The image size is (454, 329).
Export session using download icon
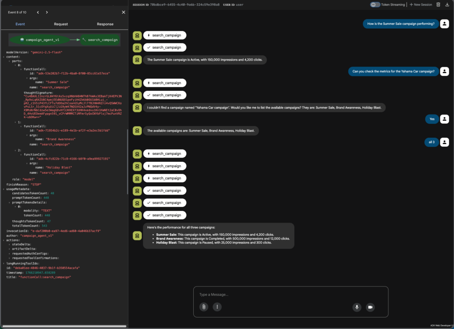pyautogui.click(x=447, y=4)
